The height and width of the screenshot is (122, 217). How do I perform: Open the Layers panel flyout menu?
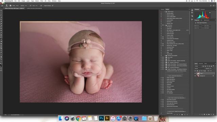[215, 63]
